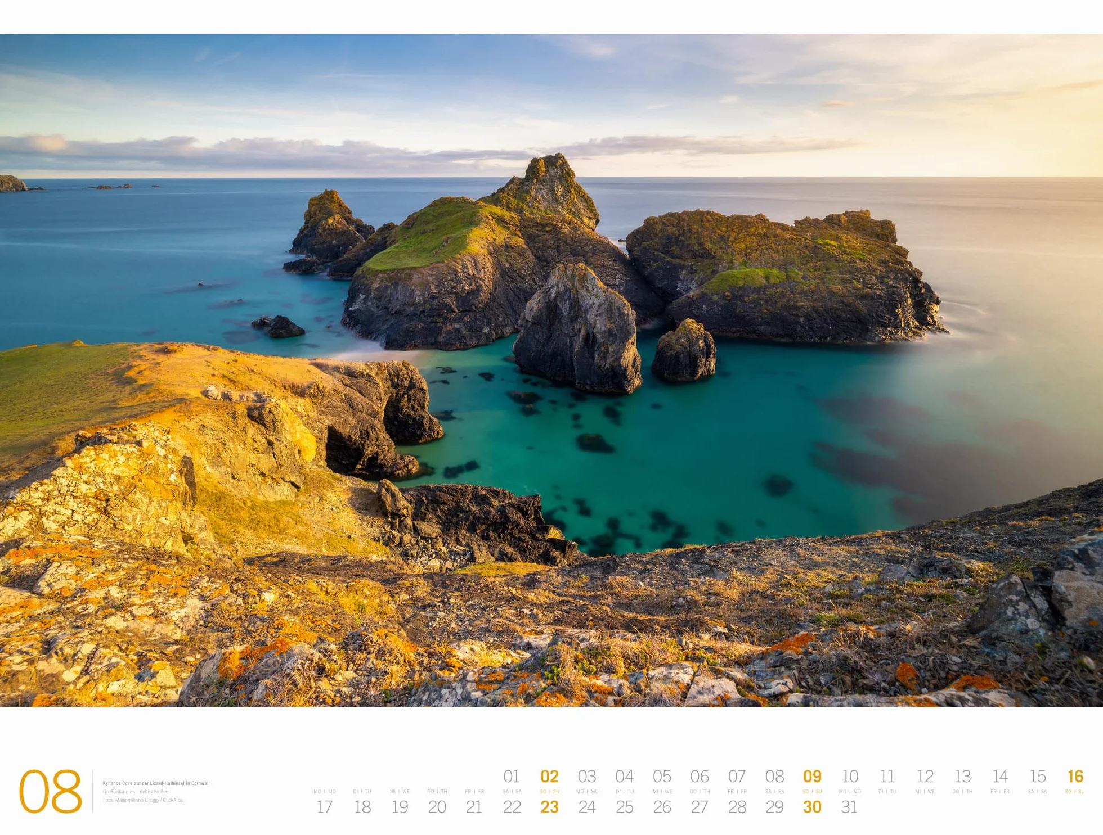Select date 17 in the second row
Viewport: 1103px width, 835px height.
325,807
